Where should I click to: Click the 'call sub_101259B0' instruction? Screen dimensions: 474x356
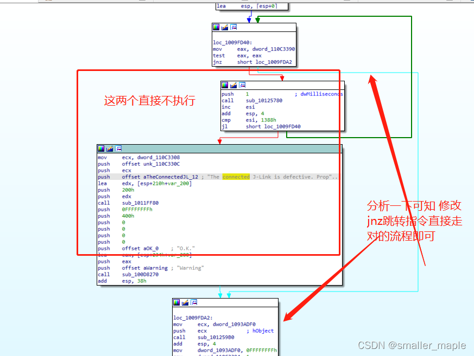click(x=204, y=338)
